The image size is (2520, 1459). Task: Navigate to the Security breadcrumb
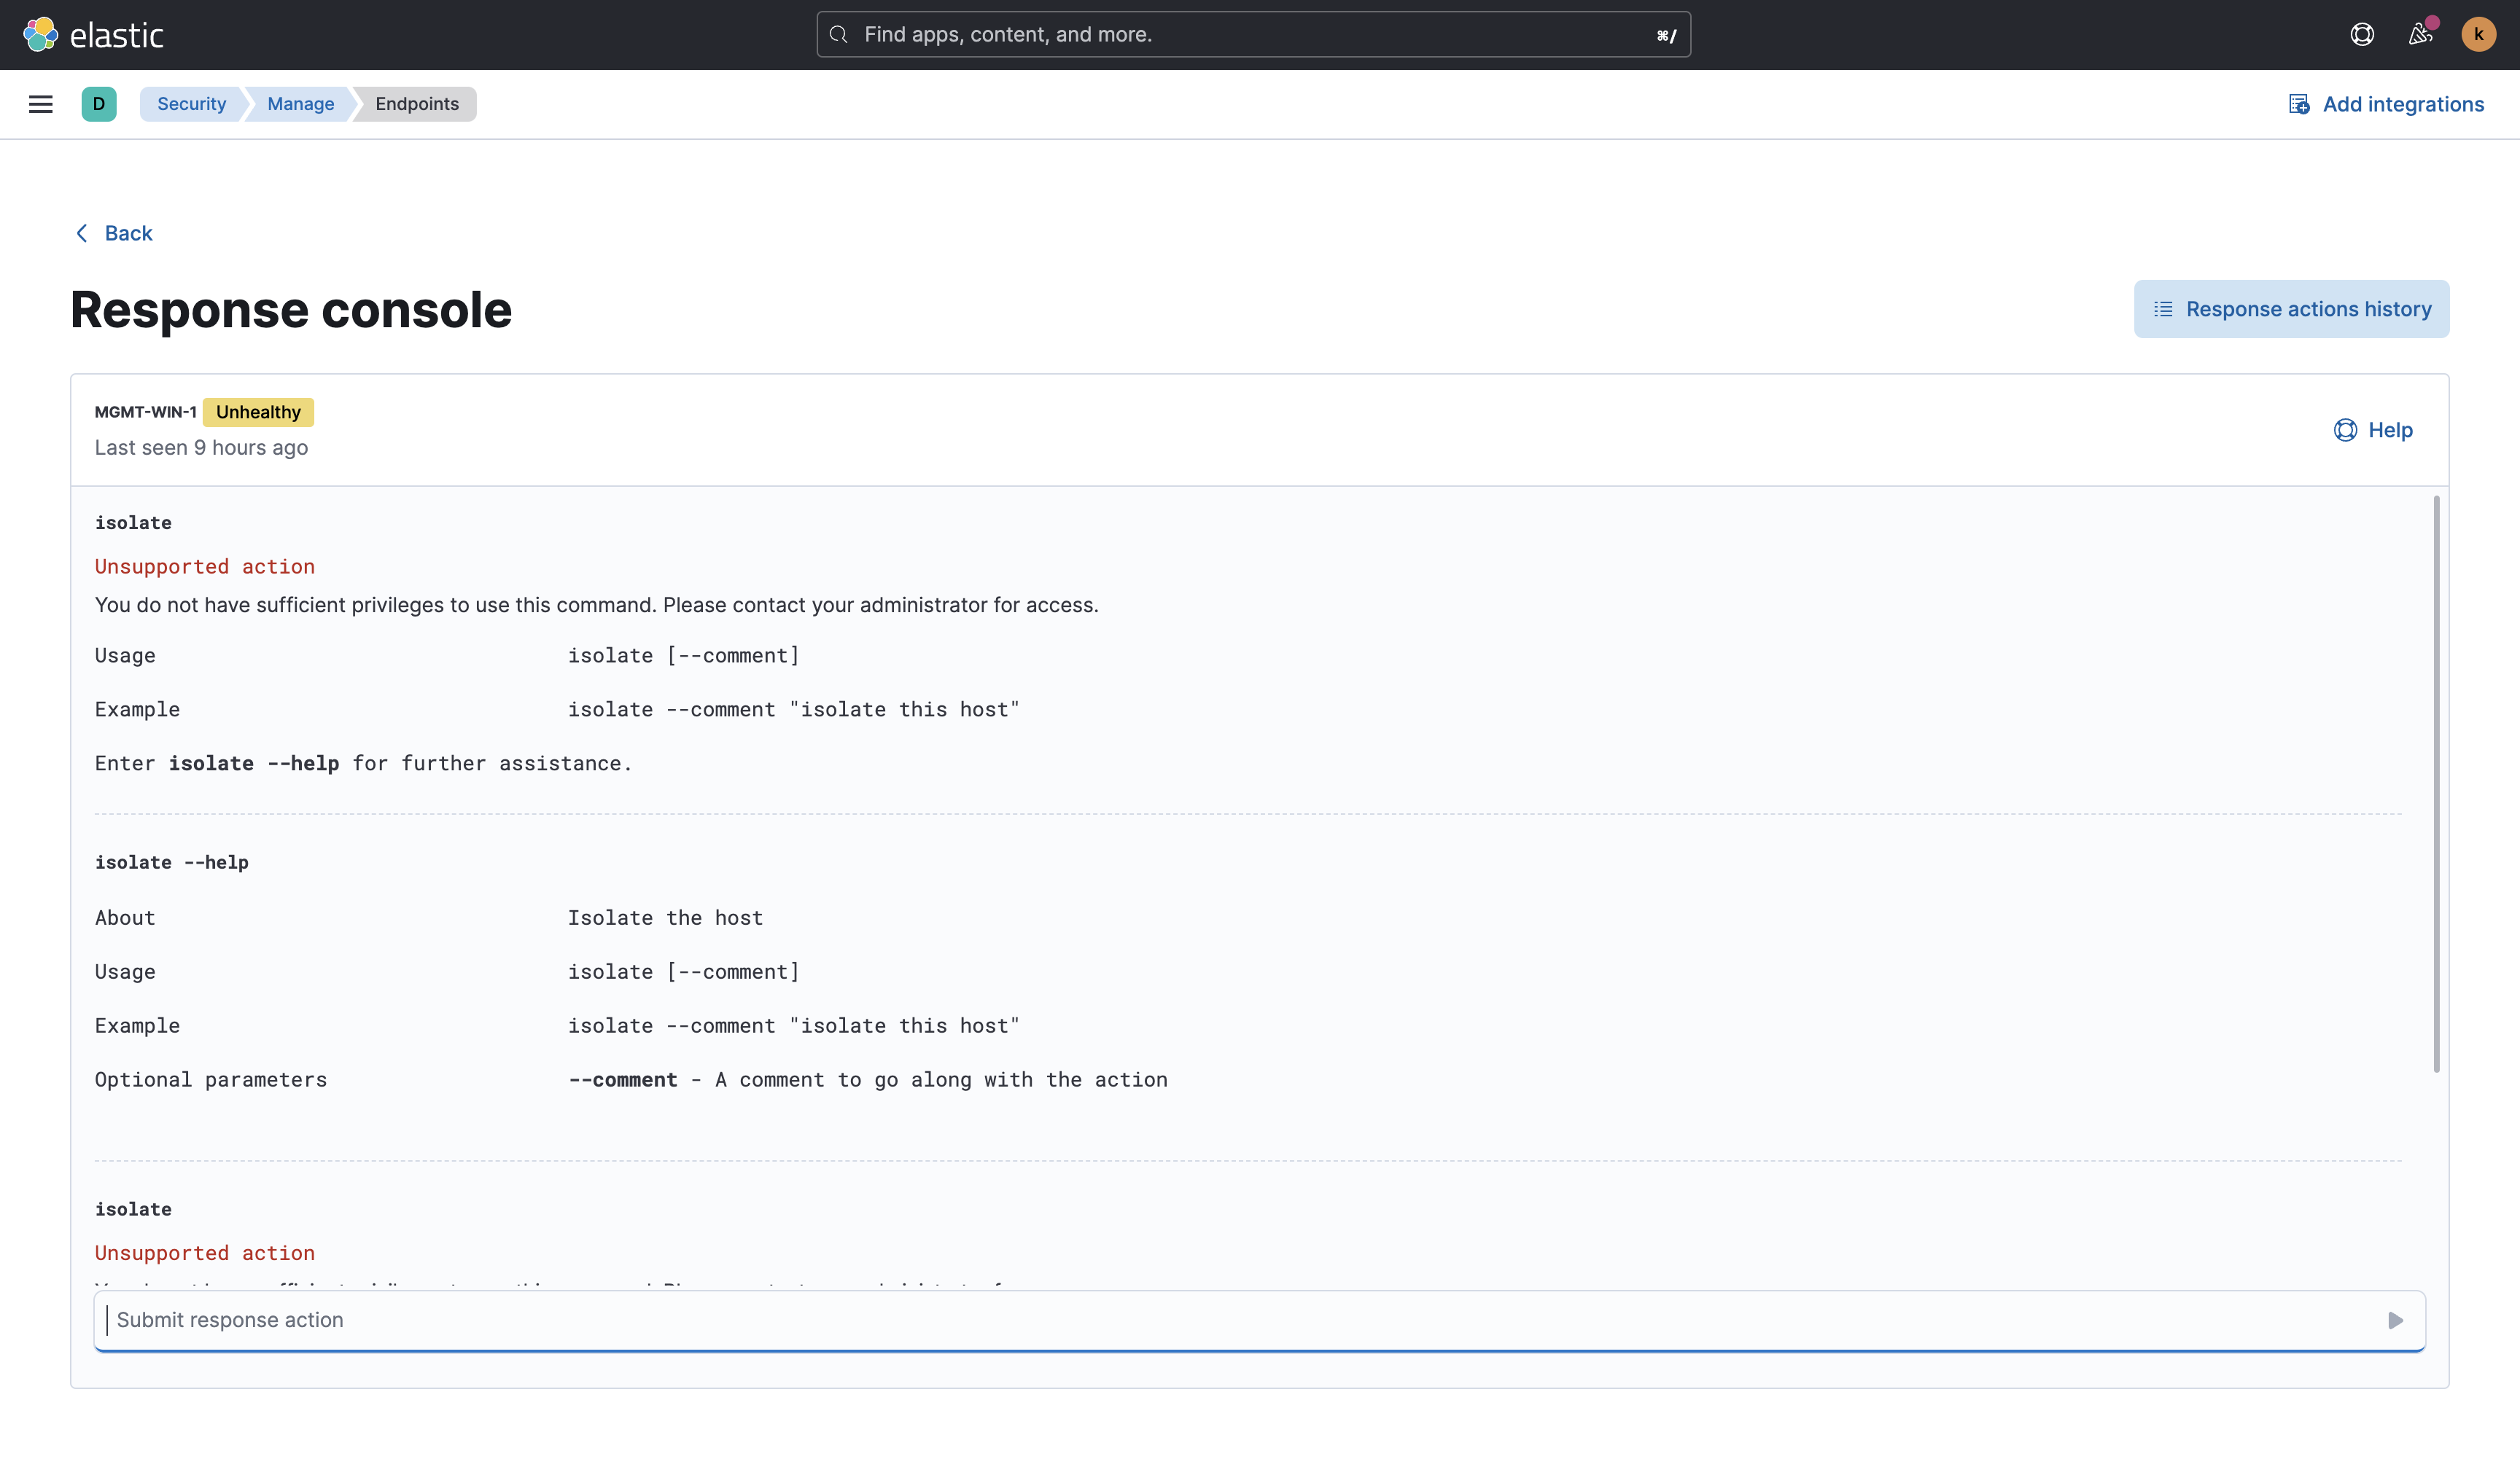click(190, 103)
